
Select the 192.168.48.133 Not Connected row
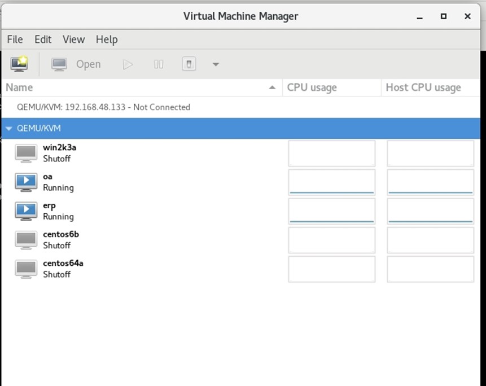241,107
